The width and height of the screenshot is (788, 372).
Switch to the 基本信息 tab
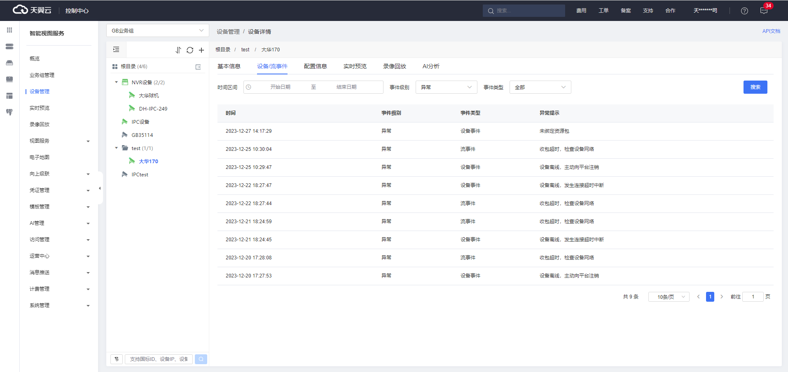pos(229,66)
